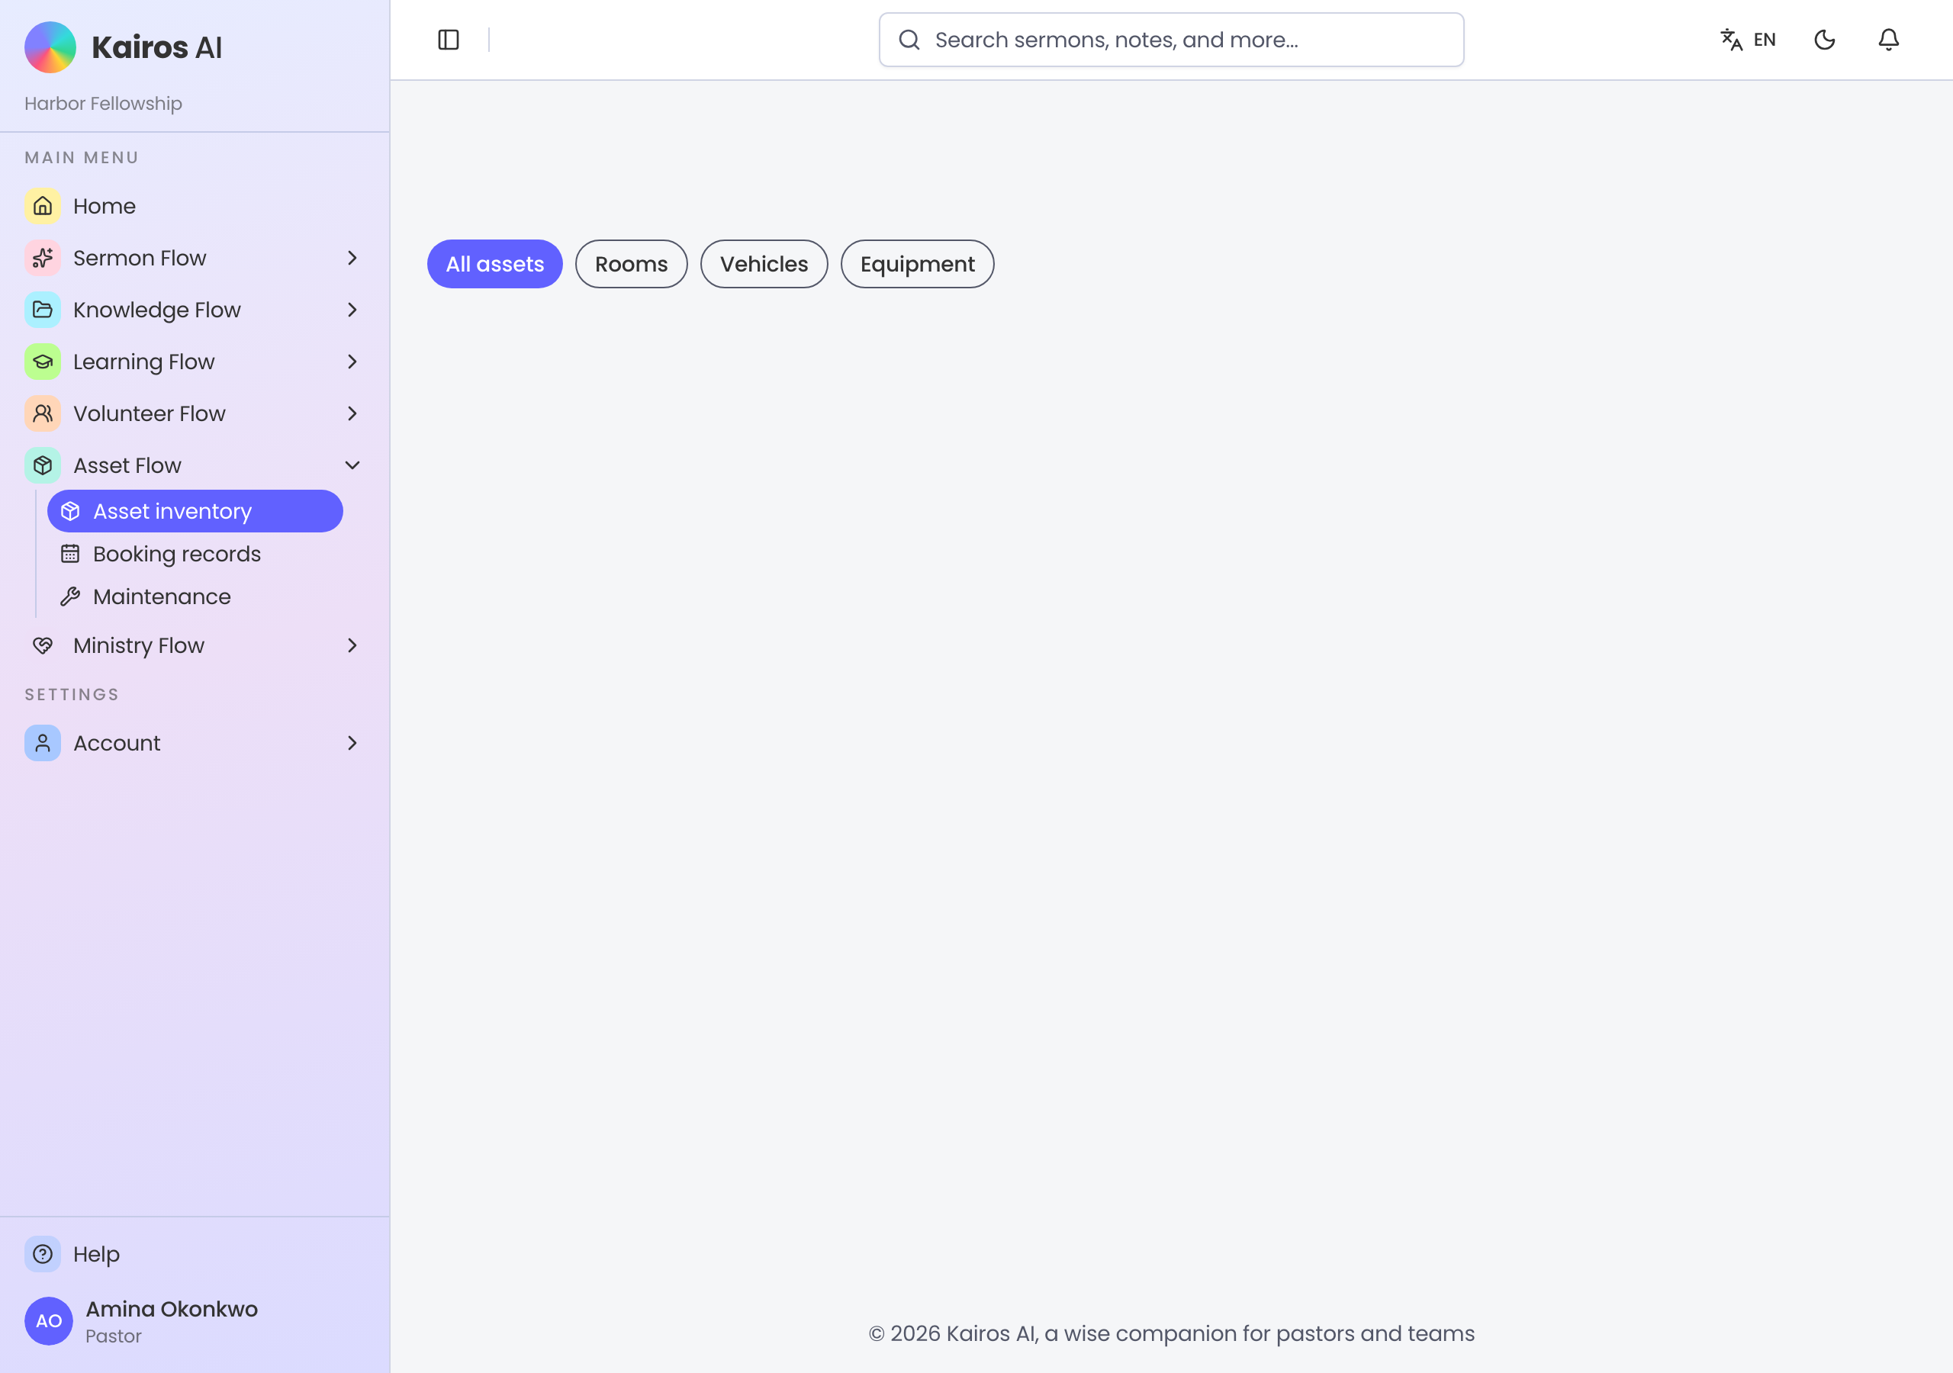
Task: Open the notifications bell
Action: point(1888,40)
